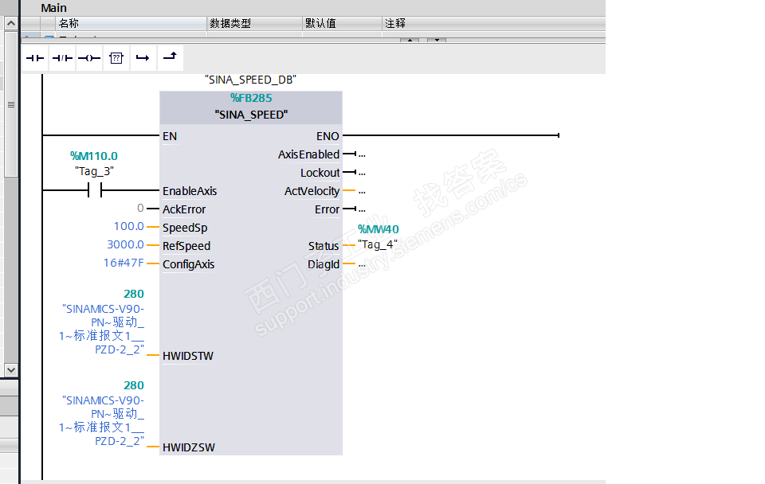The height and width of the screenshot is (484, 765).
Task: Click the AxisEnabled output placeholder
Action: (362, 154)
